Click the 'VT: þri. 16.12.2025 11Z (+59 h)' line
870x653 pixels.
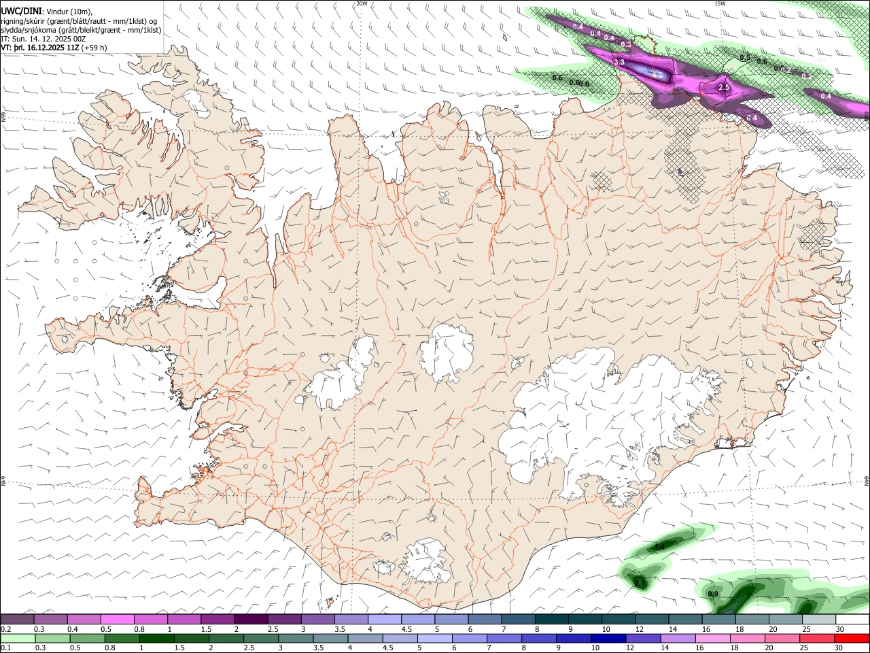[54, 48]
